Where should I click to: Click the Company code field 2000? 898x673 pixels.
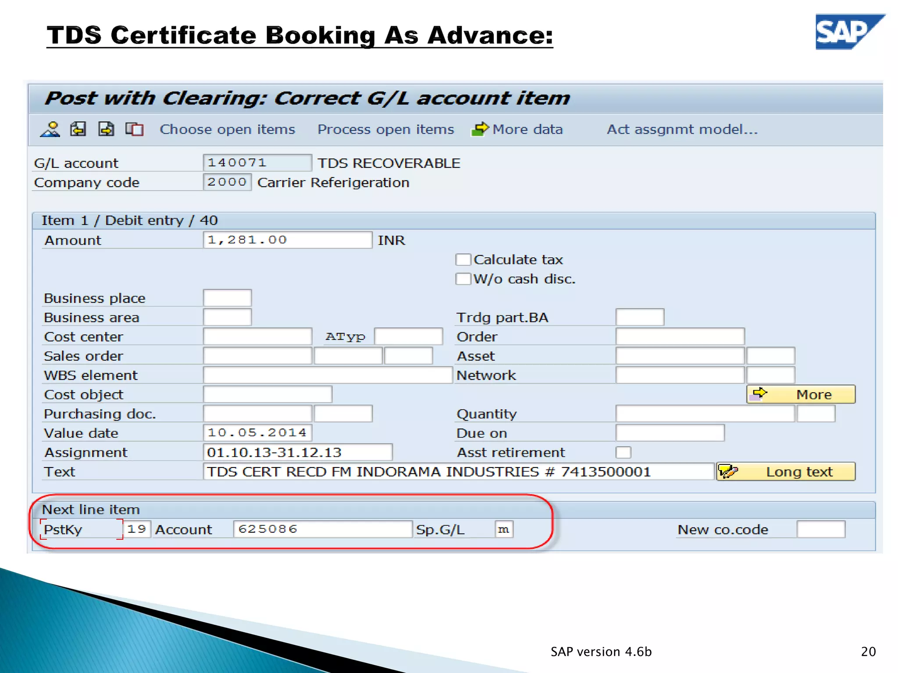click(227, 182)
